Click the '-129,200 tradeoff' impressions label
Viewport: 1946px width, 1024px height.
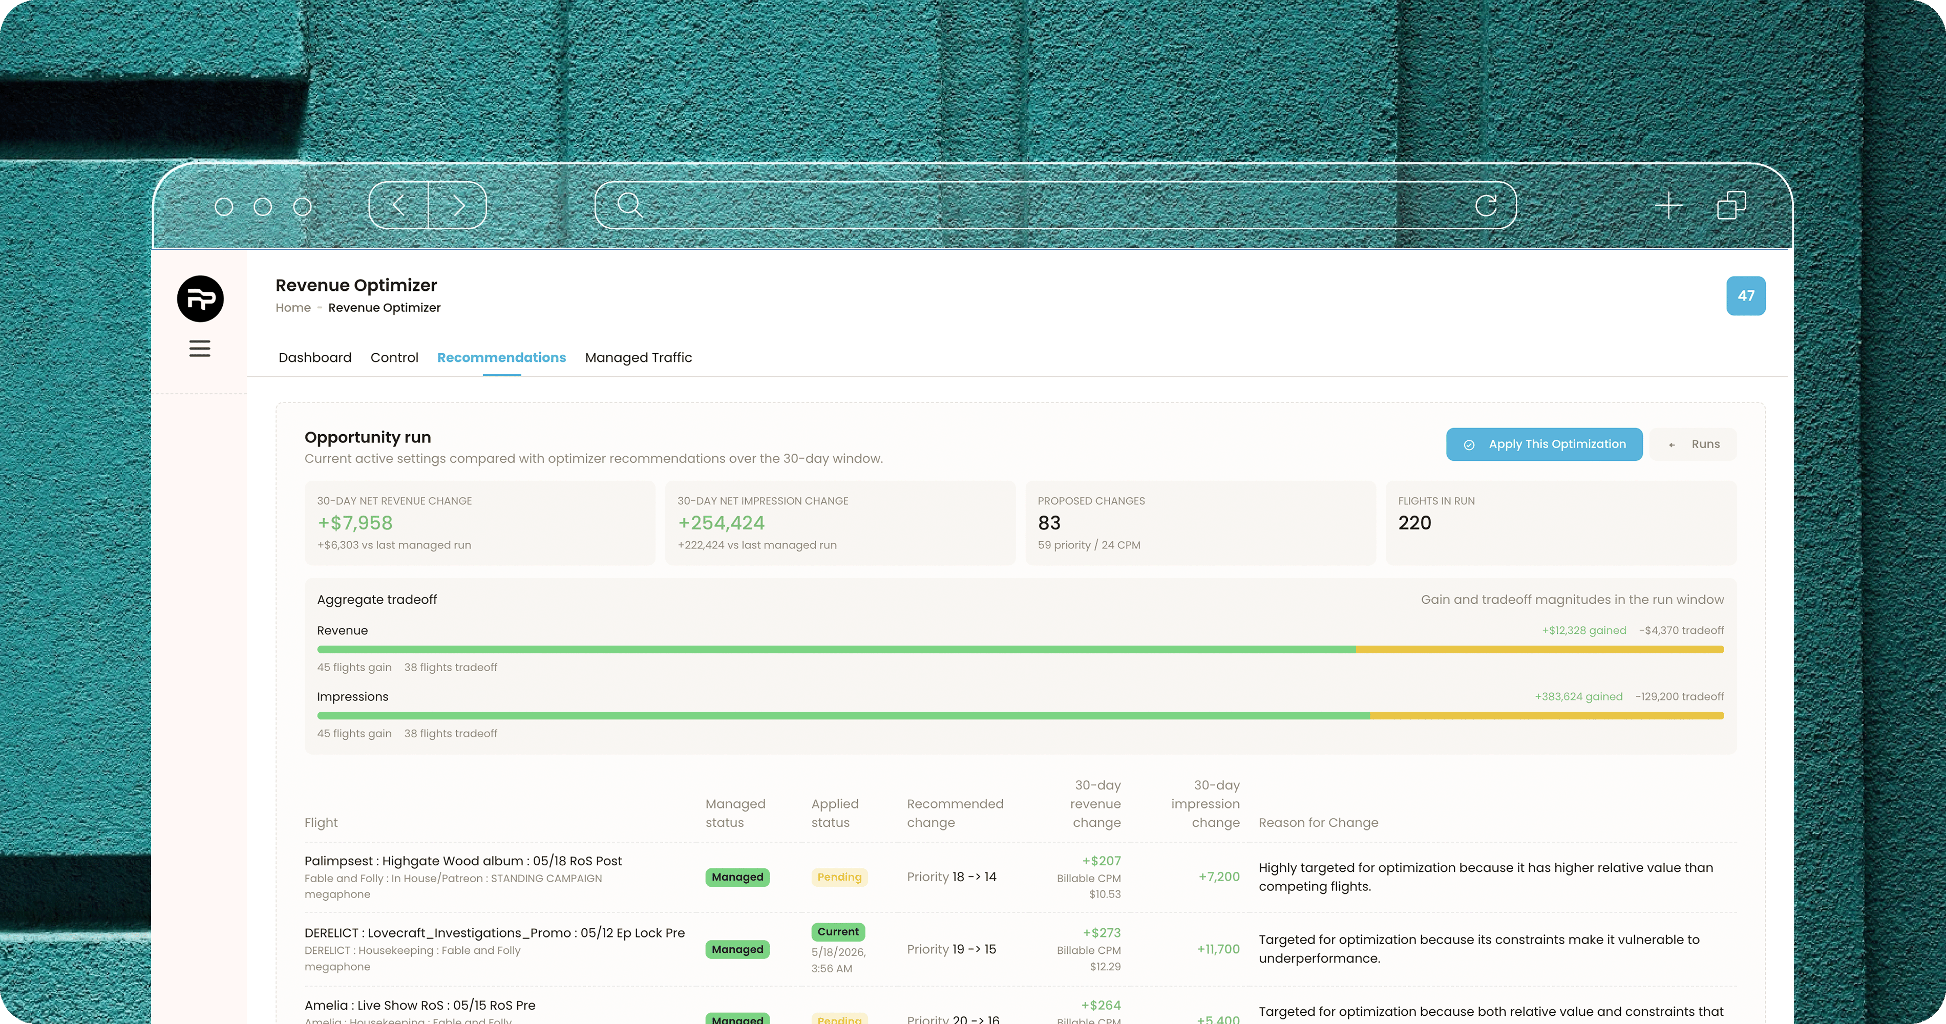click(1680, 696)
